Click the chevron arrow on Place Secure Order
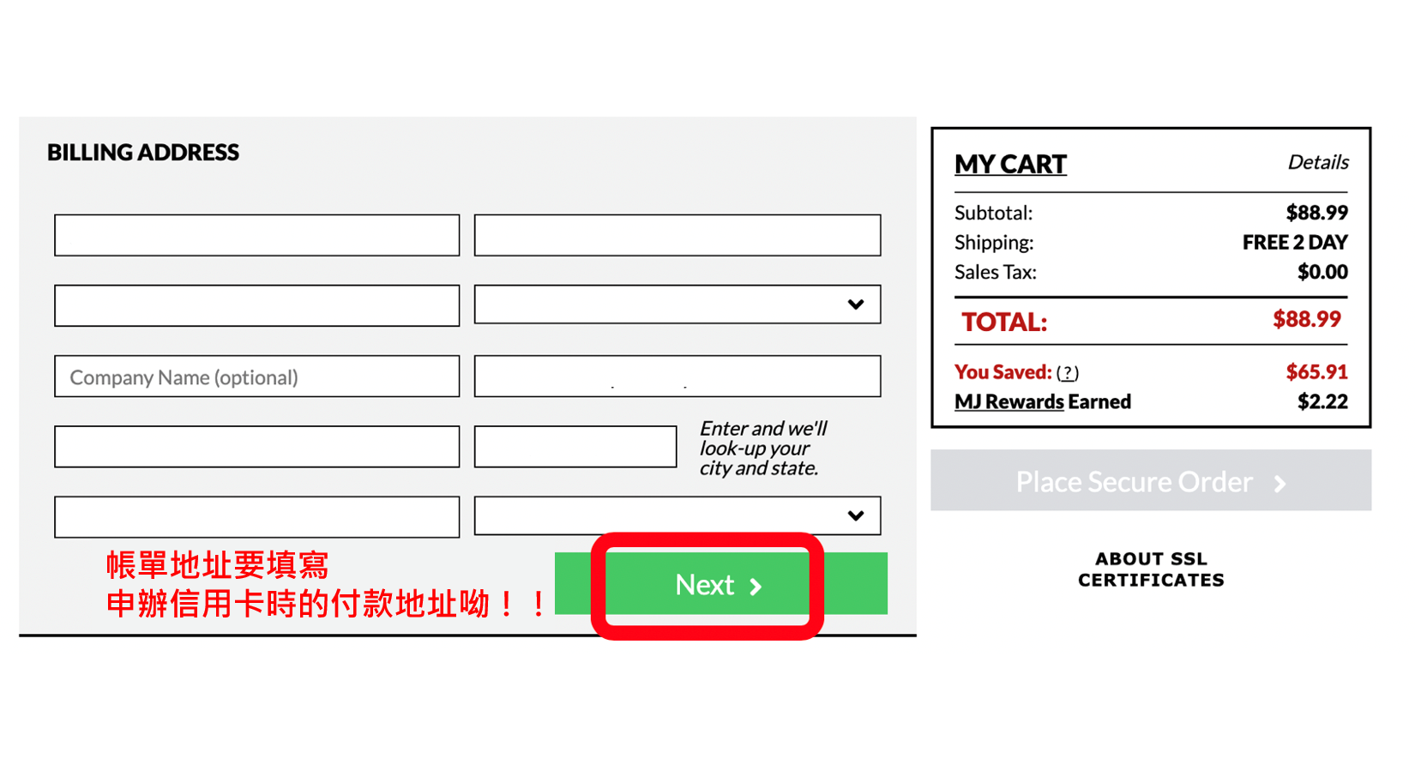The image size is (1415, 759). [x=1280, y=484]
